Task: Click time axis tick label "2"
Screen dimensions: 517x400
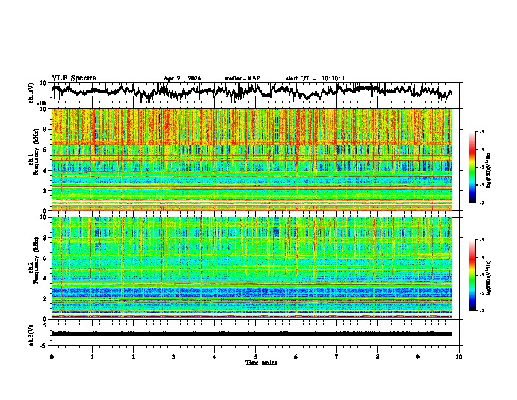Action: [x=133, y=357]
